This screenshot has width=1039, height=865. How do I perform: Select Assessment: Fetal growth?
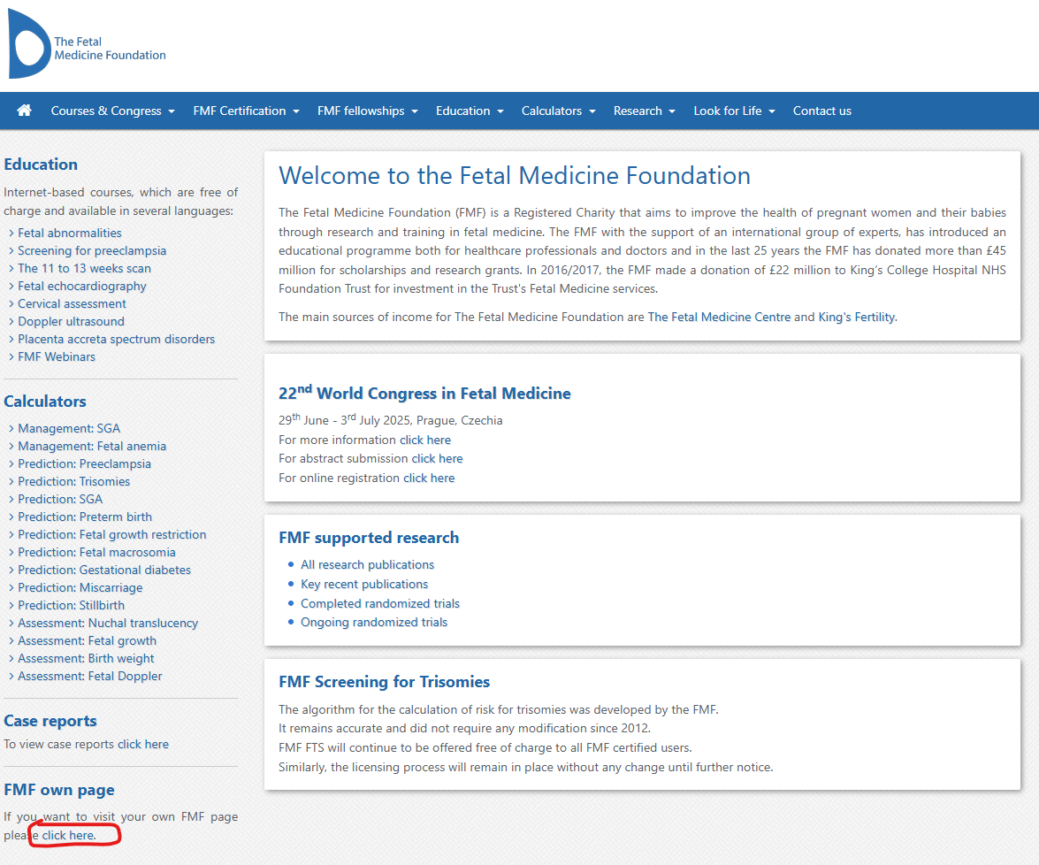coord(87,641)
